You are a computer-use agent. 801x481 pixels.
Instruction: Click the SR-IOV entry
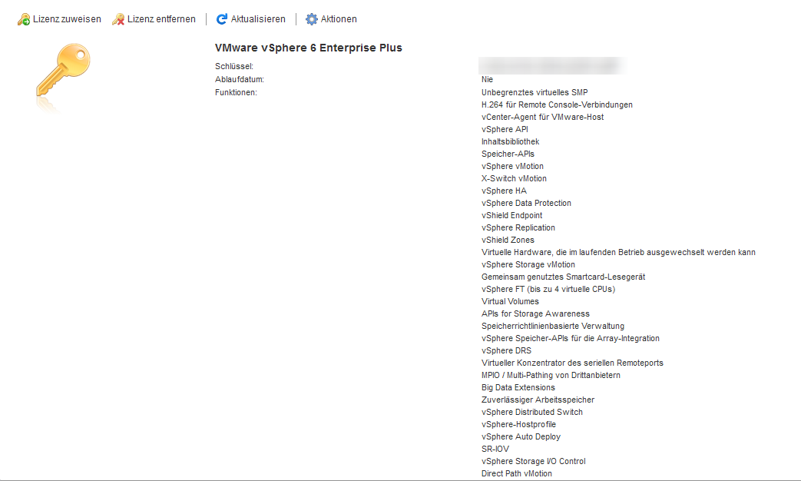pyautogui.click(x=495, y=449)
